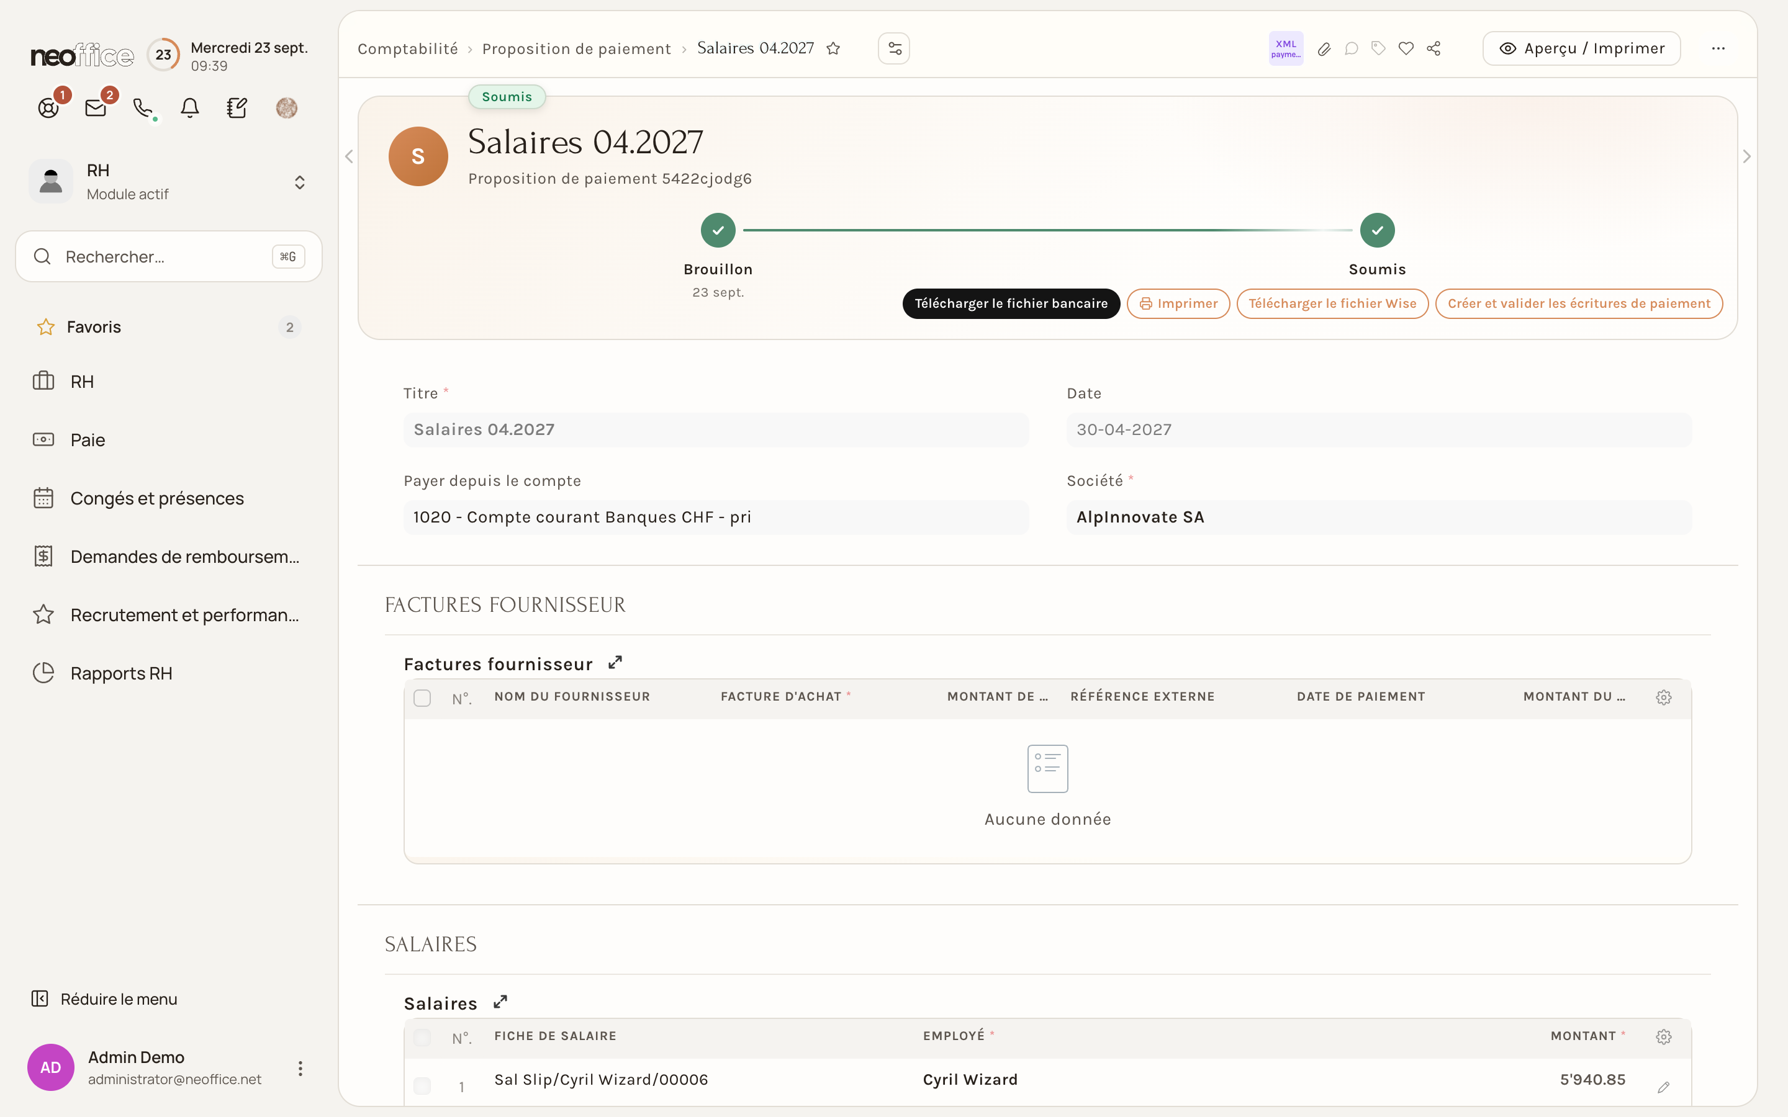This screenshot has height=1117, width=1788.
Task: Click the Rechercher search field
Action: [168, 256]
